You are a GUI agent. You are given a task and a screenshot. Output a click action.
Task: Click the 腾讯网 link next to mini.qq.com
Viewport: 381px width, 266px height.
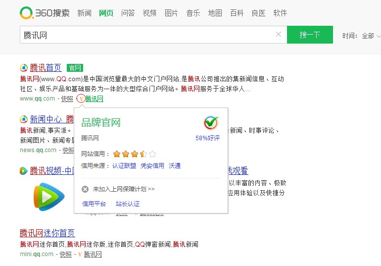[93, 254]
